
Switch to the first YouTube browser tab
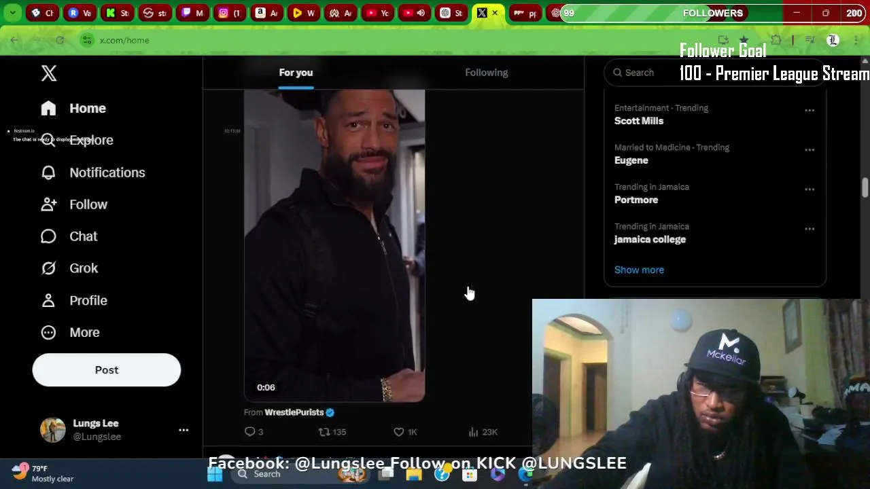377,13
